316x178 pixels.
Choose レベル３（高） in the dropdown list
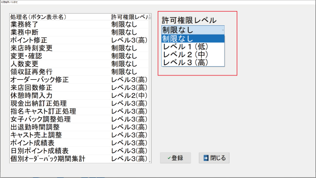(193, 62)
